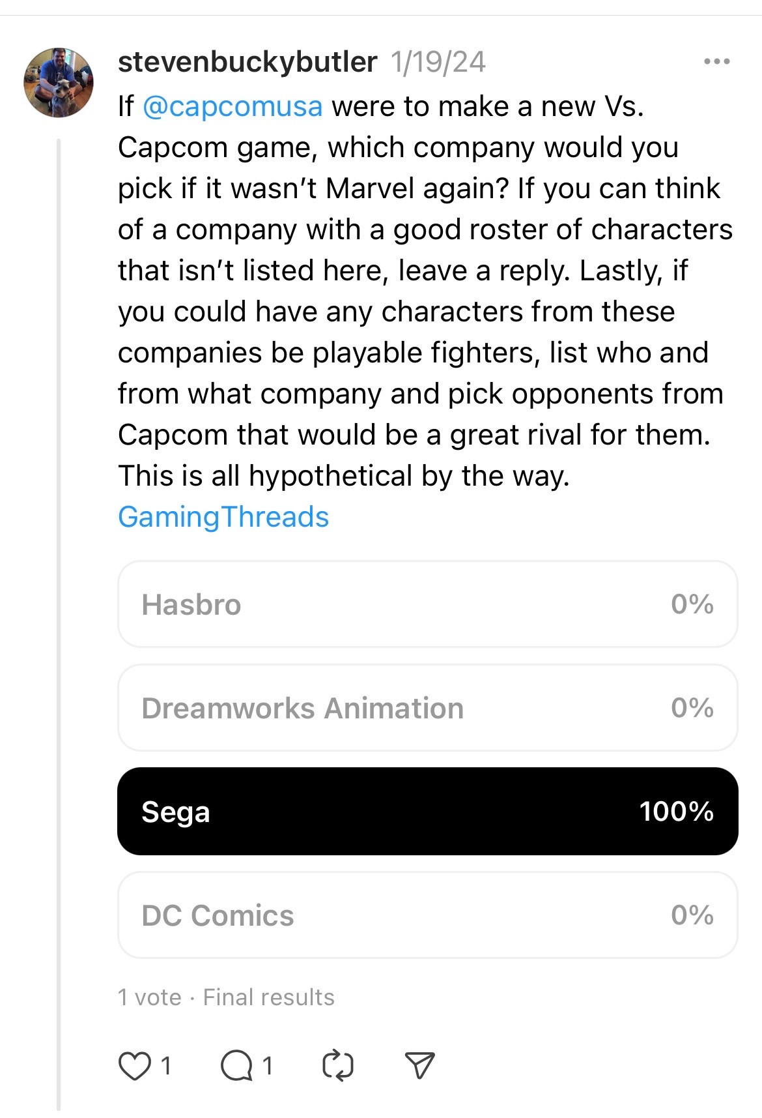
Task: Select the DC Comics poll option
Action: click(427, 915)
